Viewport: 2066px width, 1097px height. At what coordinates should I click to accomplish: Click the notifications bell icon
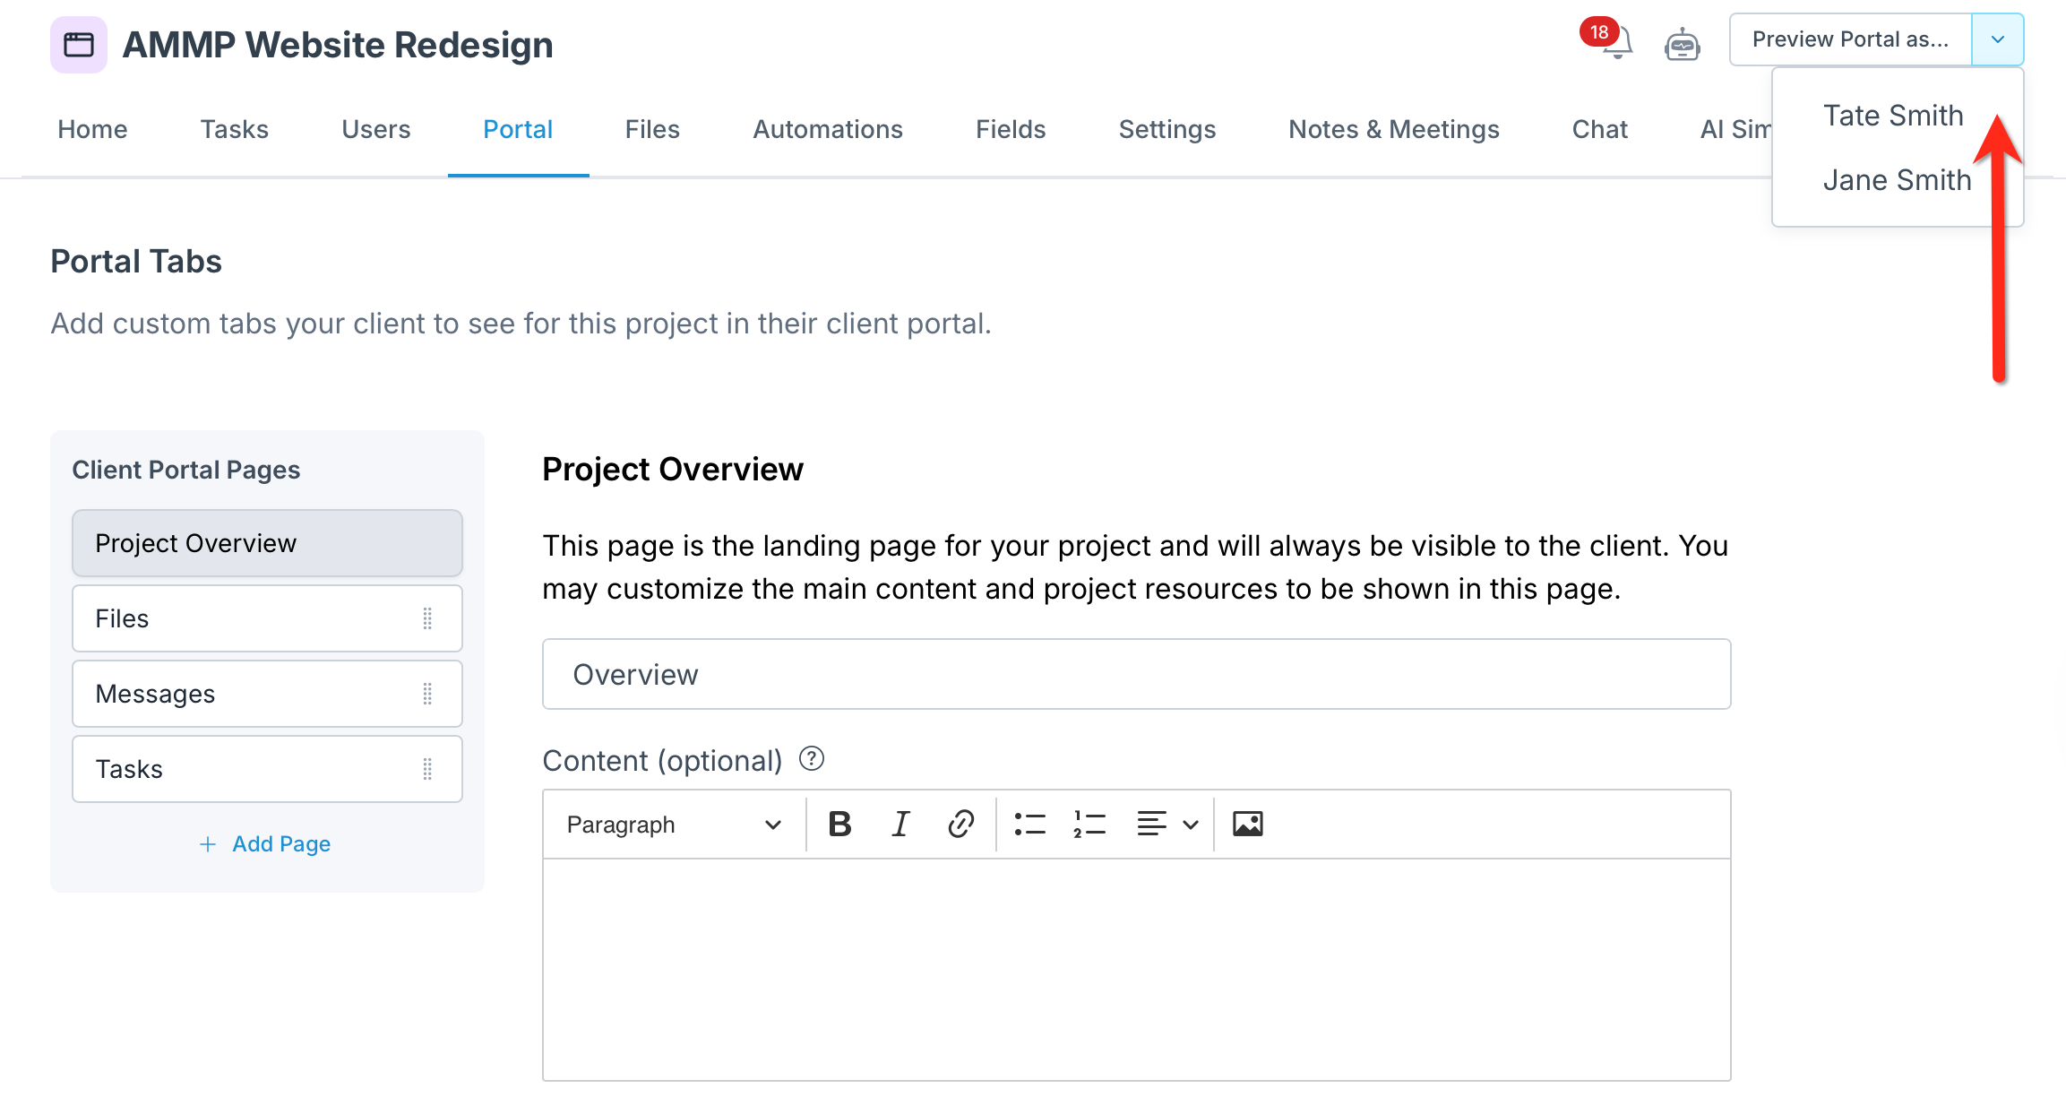point(1617,42)
